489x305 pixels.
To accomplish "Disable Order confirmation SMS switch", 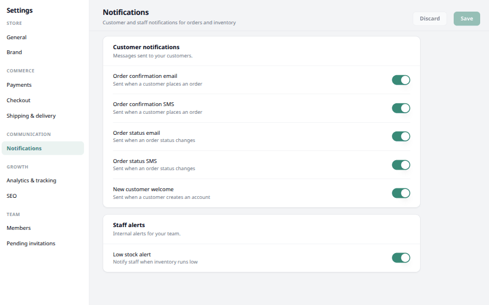I will coord(401,108).
